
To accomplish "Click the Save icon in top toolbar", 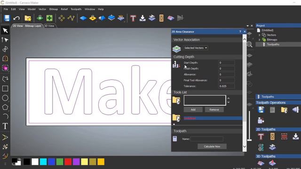I will (x=7, y=18).
